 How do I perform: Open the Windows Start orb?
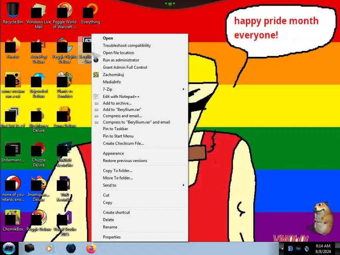(9, 248)
